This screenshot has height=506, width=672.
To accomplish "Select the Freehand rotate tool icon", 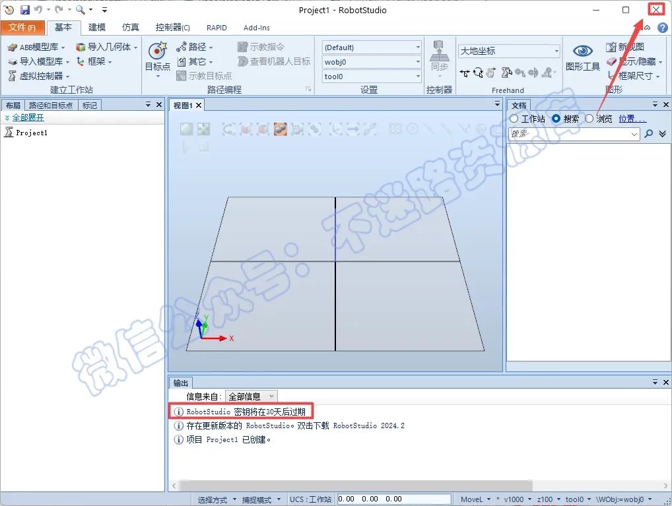I will click(x=479, y=73).
